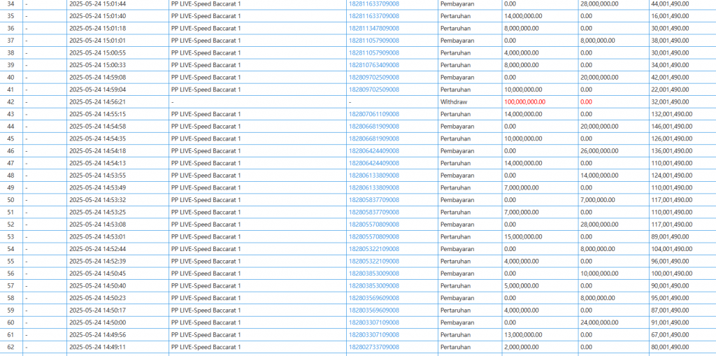Screen dimensions: 716x356
Task: Select balance 96,001,490.00
Action: pyautogui.click(x=670, y=261)
